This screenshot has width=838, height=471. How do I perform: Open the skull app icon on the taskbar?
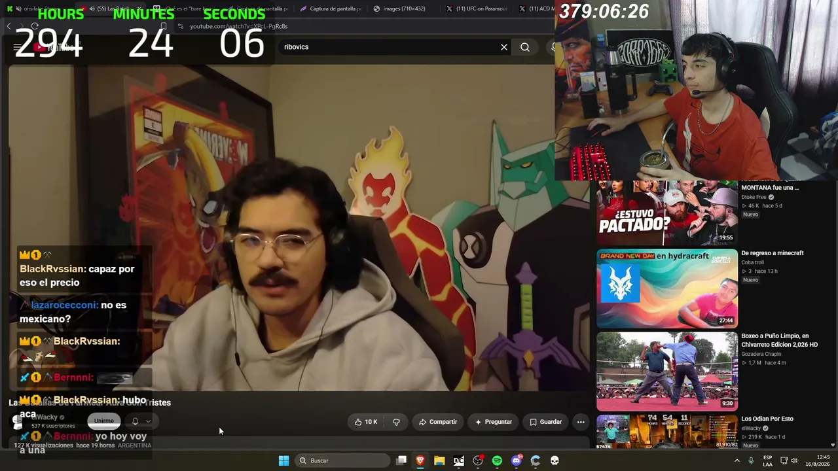click(555, 461)
